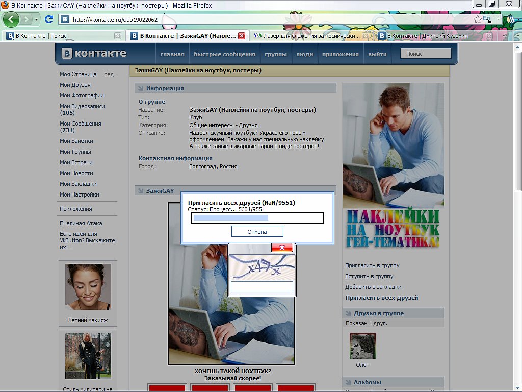
Task: Reload the page with the refresh icon
Action: click(49, 20)
